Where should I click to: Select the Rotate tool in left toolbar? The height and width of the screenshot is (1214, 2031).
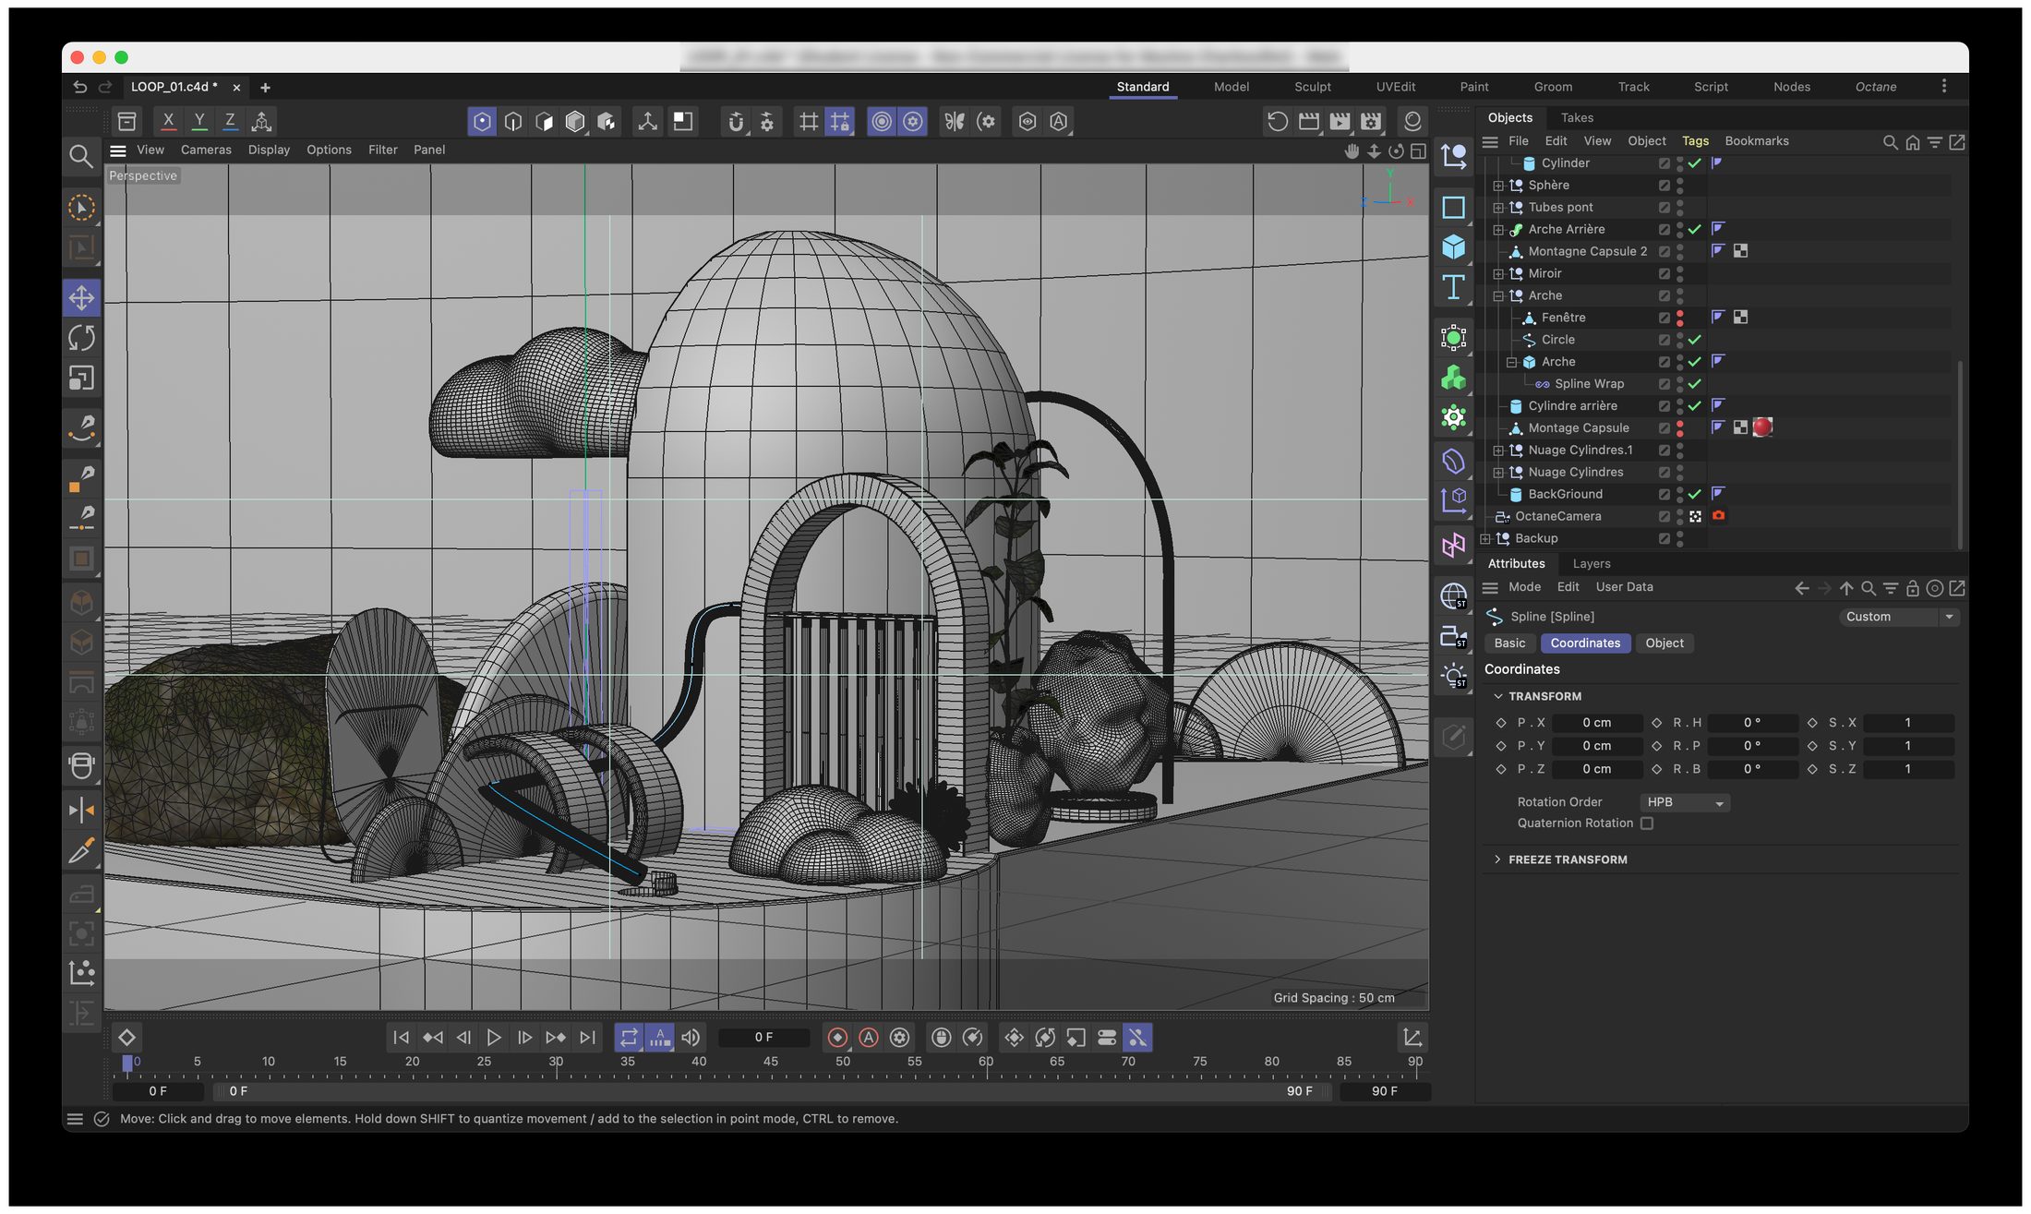(81, 338)
